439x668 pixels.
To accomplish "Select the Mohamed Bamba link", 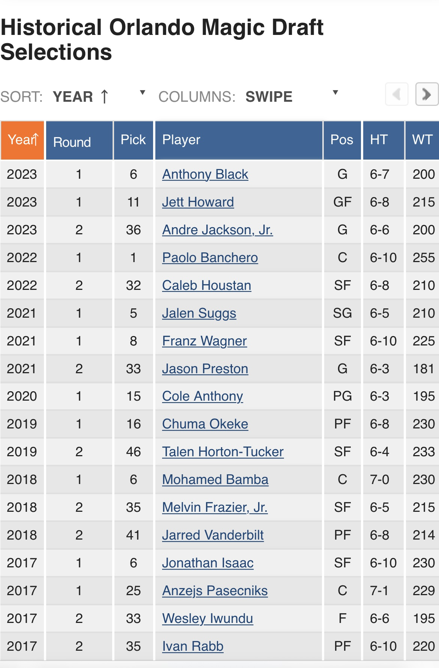I will tap(215, 480).
